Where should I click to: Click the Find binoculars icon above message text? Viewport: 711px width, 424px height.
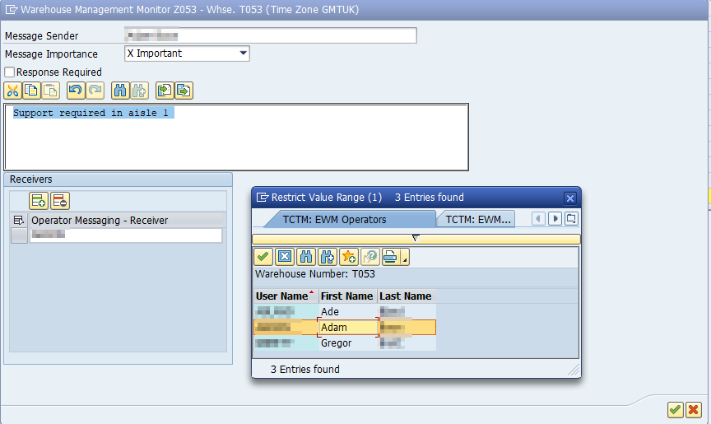119,91
